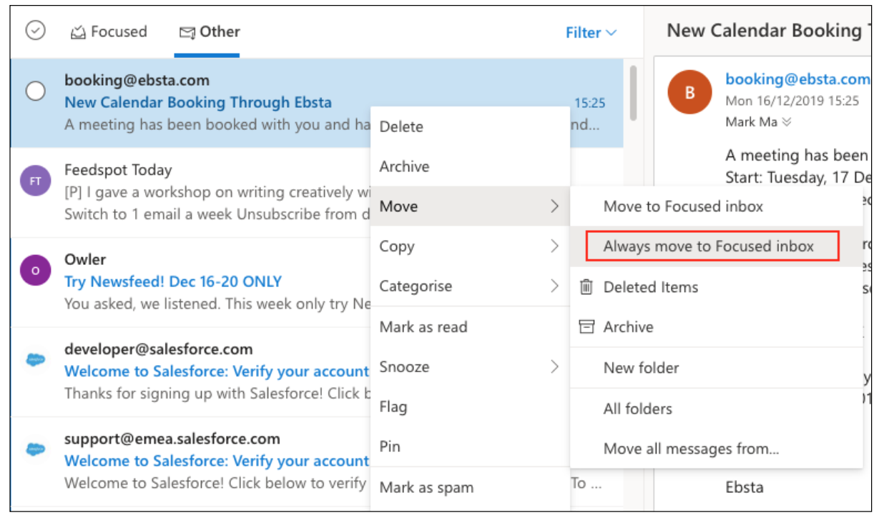Expand the Snooze submenu
This screenshot has height=520, width=884.
(x=469, y=367)
